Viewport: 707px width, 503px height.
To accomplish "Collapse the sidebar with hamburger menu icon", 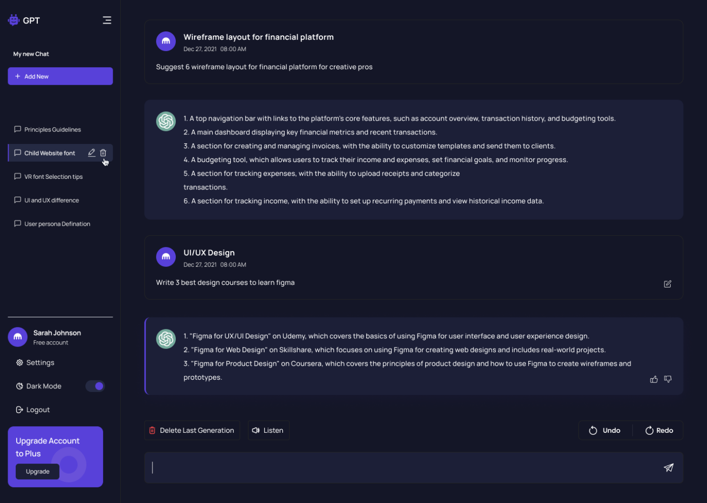I will 107,20.
